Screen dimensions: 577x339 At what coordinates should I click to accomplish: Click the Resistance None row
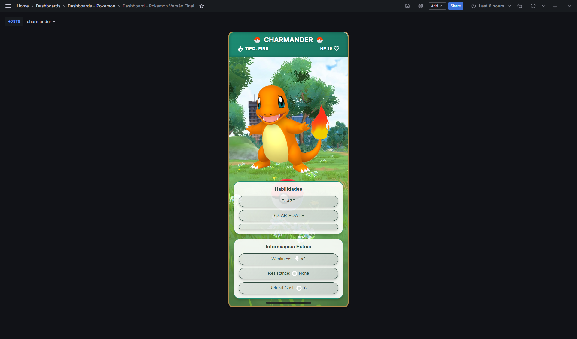click(x=288, y=274)
